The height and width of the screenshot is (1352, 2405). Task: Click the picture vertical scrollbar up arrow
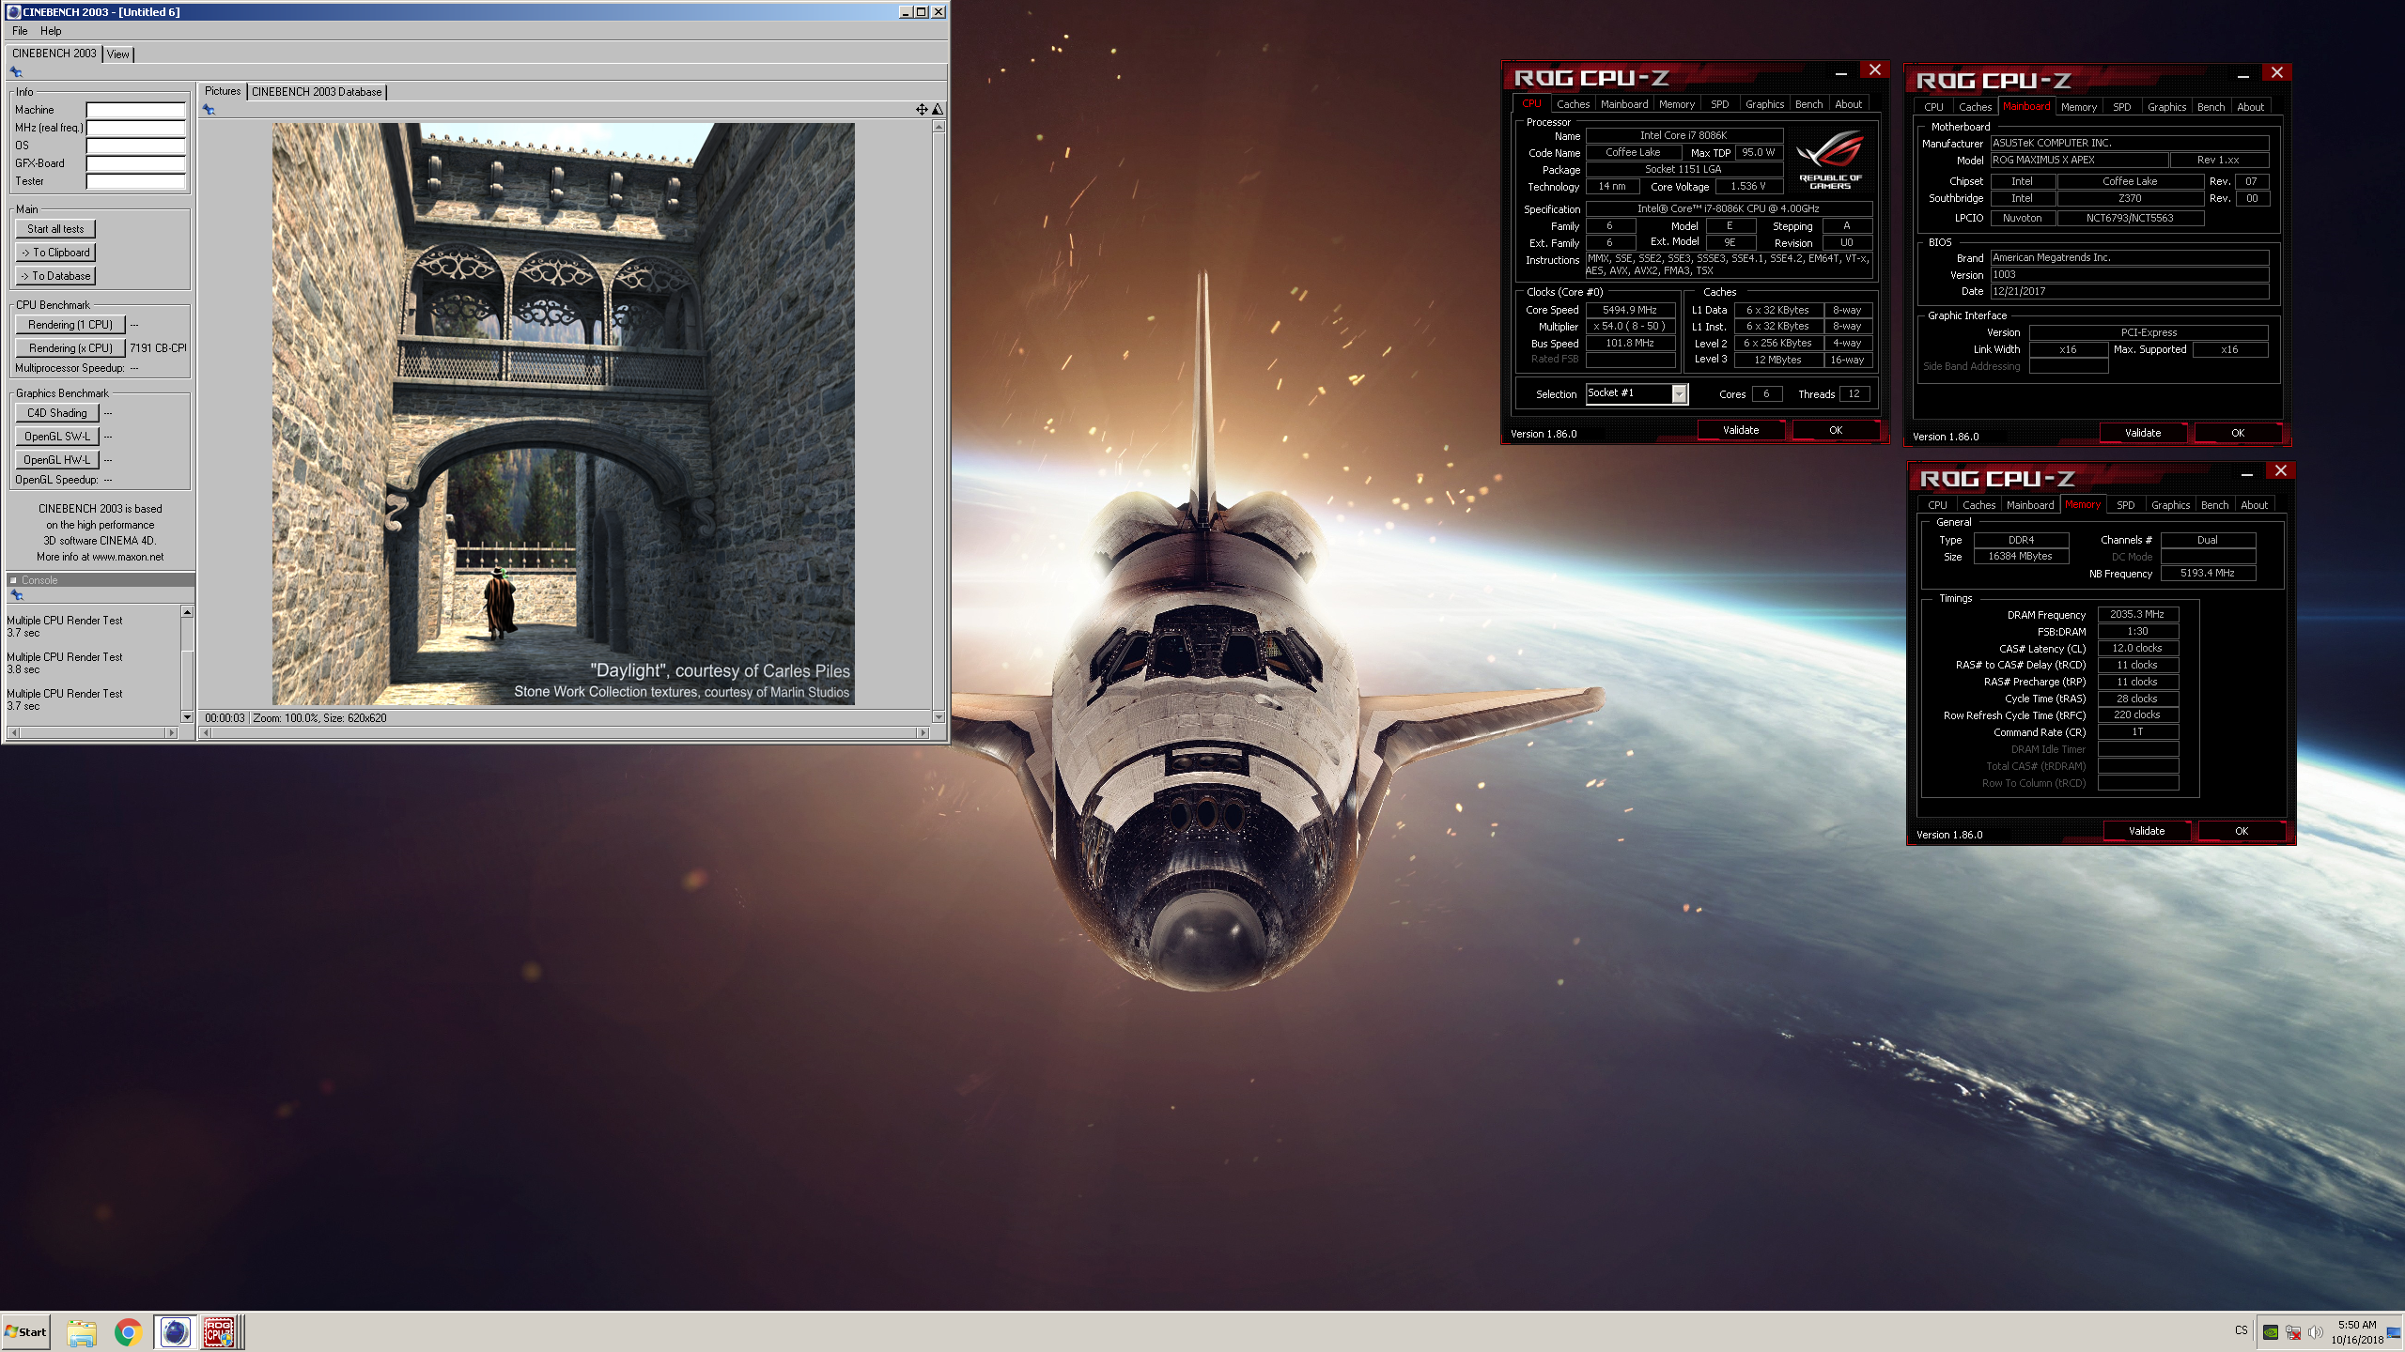tap(938, 126)
